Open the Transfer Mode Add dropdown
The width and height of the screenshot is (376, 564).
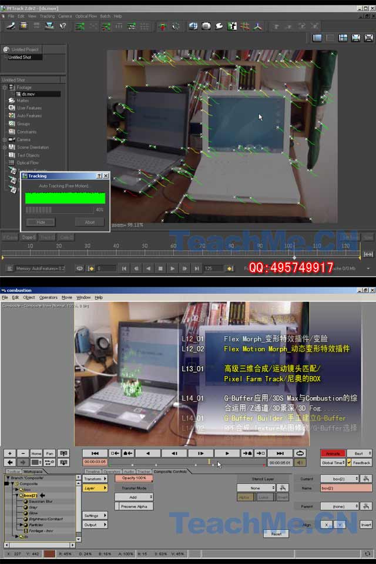[x=134, y=497]
